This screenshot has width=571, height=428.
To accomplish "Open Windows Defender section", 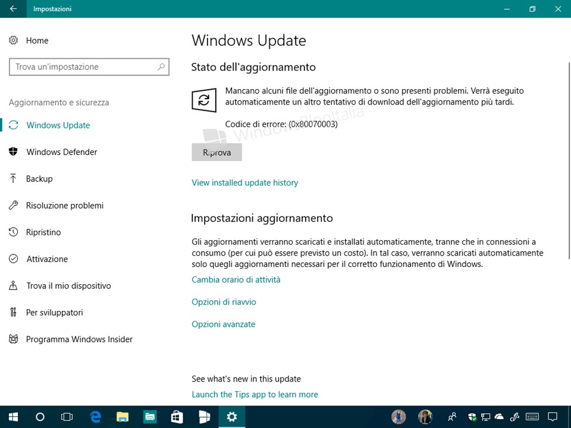I will pos(61,152).
